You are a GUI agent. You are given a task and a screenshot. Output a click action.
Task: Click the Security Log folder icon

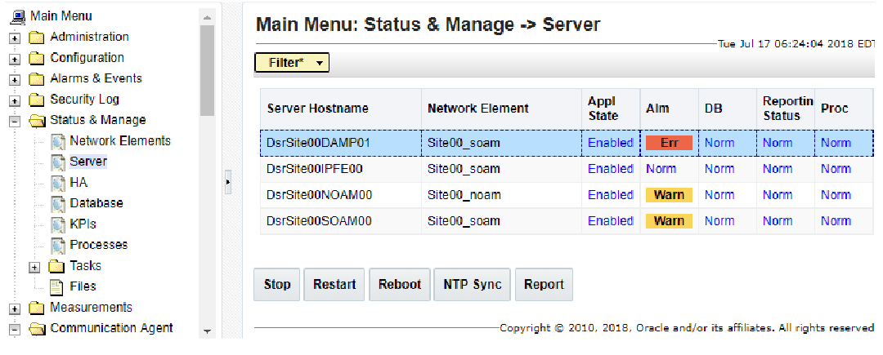37,100
